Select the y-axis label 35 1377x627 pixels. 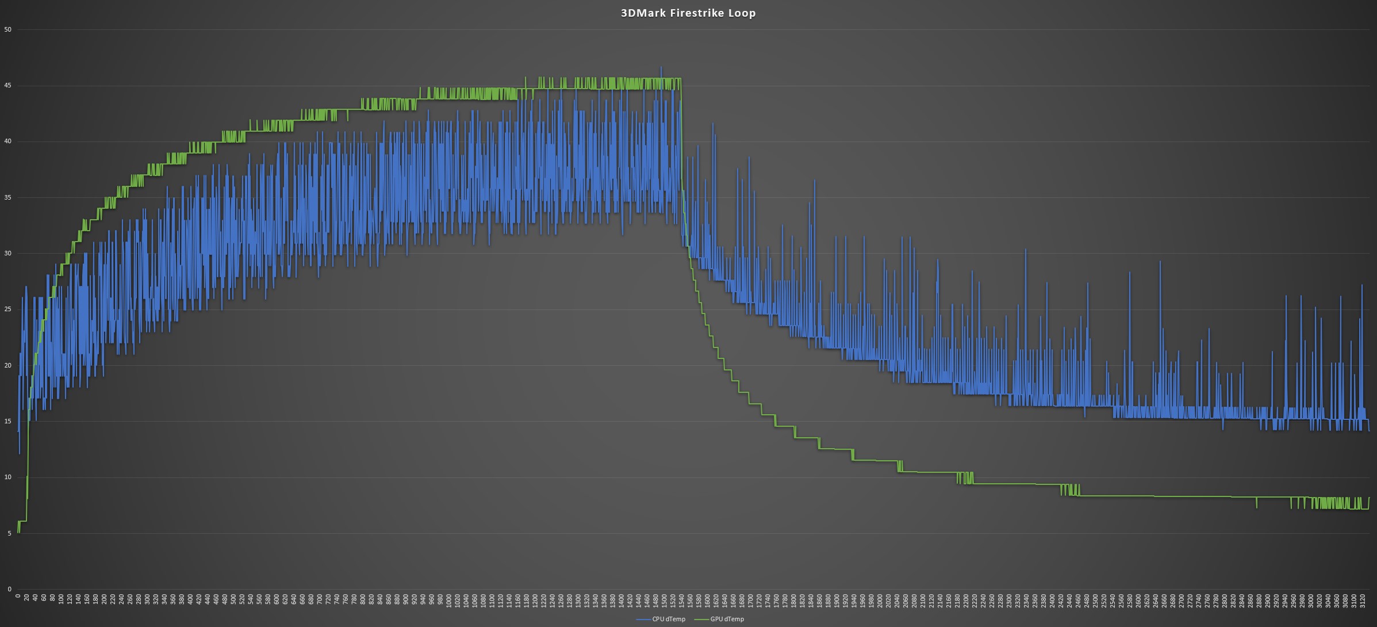7,197
